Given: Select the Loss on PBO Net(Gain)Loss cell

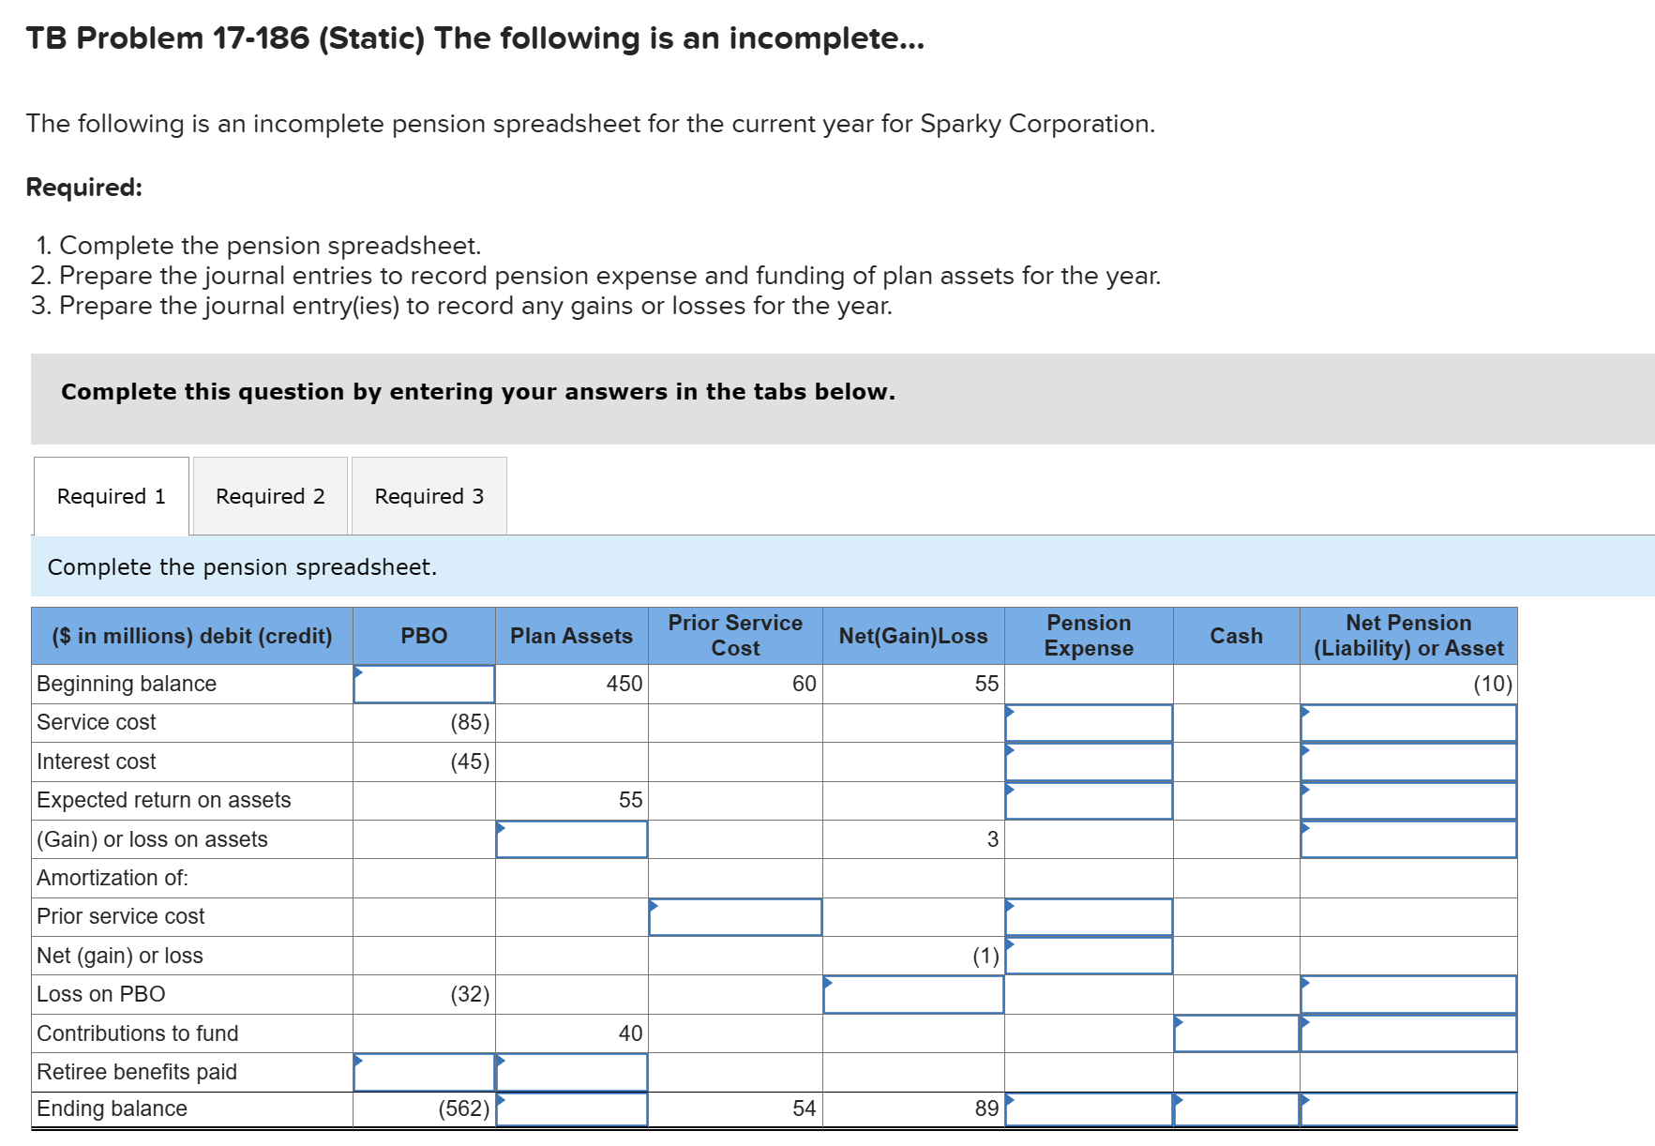Looking at the screenshot, I should click(913, 994).
